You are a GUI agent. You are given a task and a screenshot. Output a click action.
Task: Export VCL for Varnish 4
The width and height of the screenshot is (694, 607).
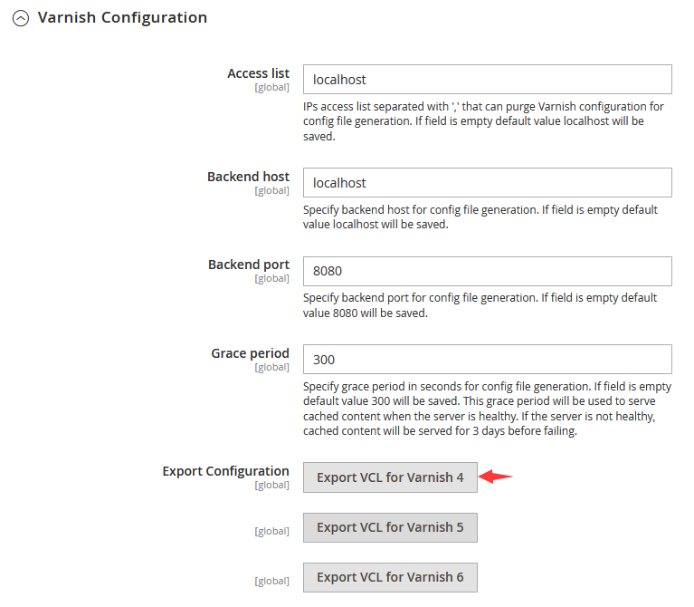point(390,477)
